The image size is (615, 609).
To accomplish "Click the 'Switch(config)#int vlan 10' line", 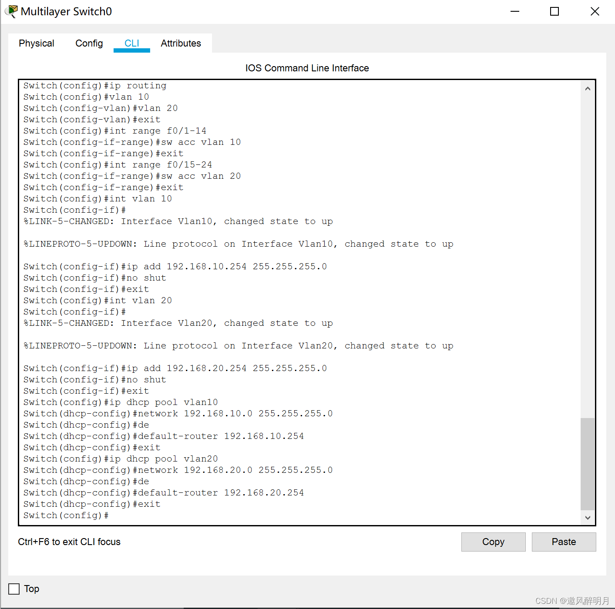I will [x=98, y=199].
